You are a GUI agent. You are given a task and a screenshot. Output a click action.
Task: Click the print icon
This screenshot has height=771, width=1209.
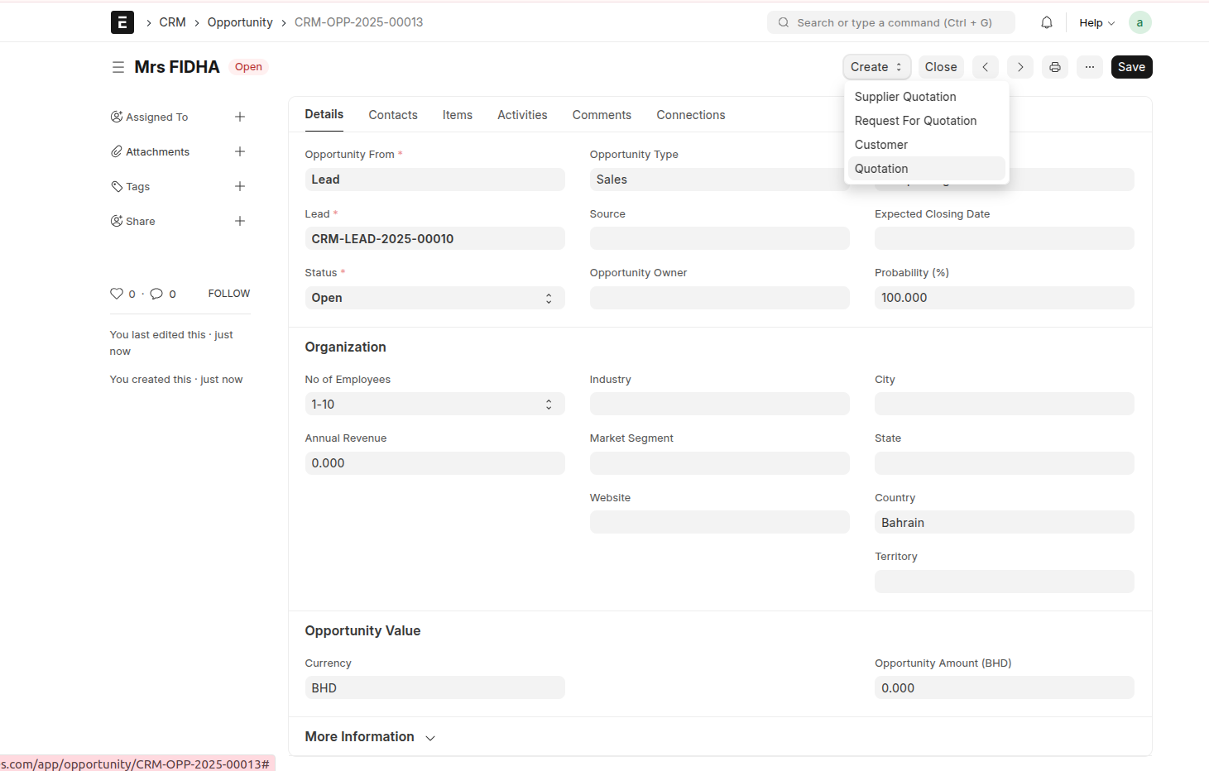pyautogui.click(x=1055, y=67)
